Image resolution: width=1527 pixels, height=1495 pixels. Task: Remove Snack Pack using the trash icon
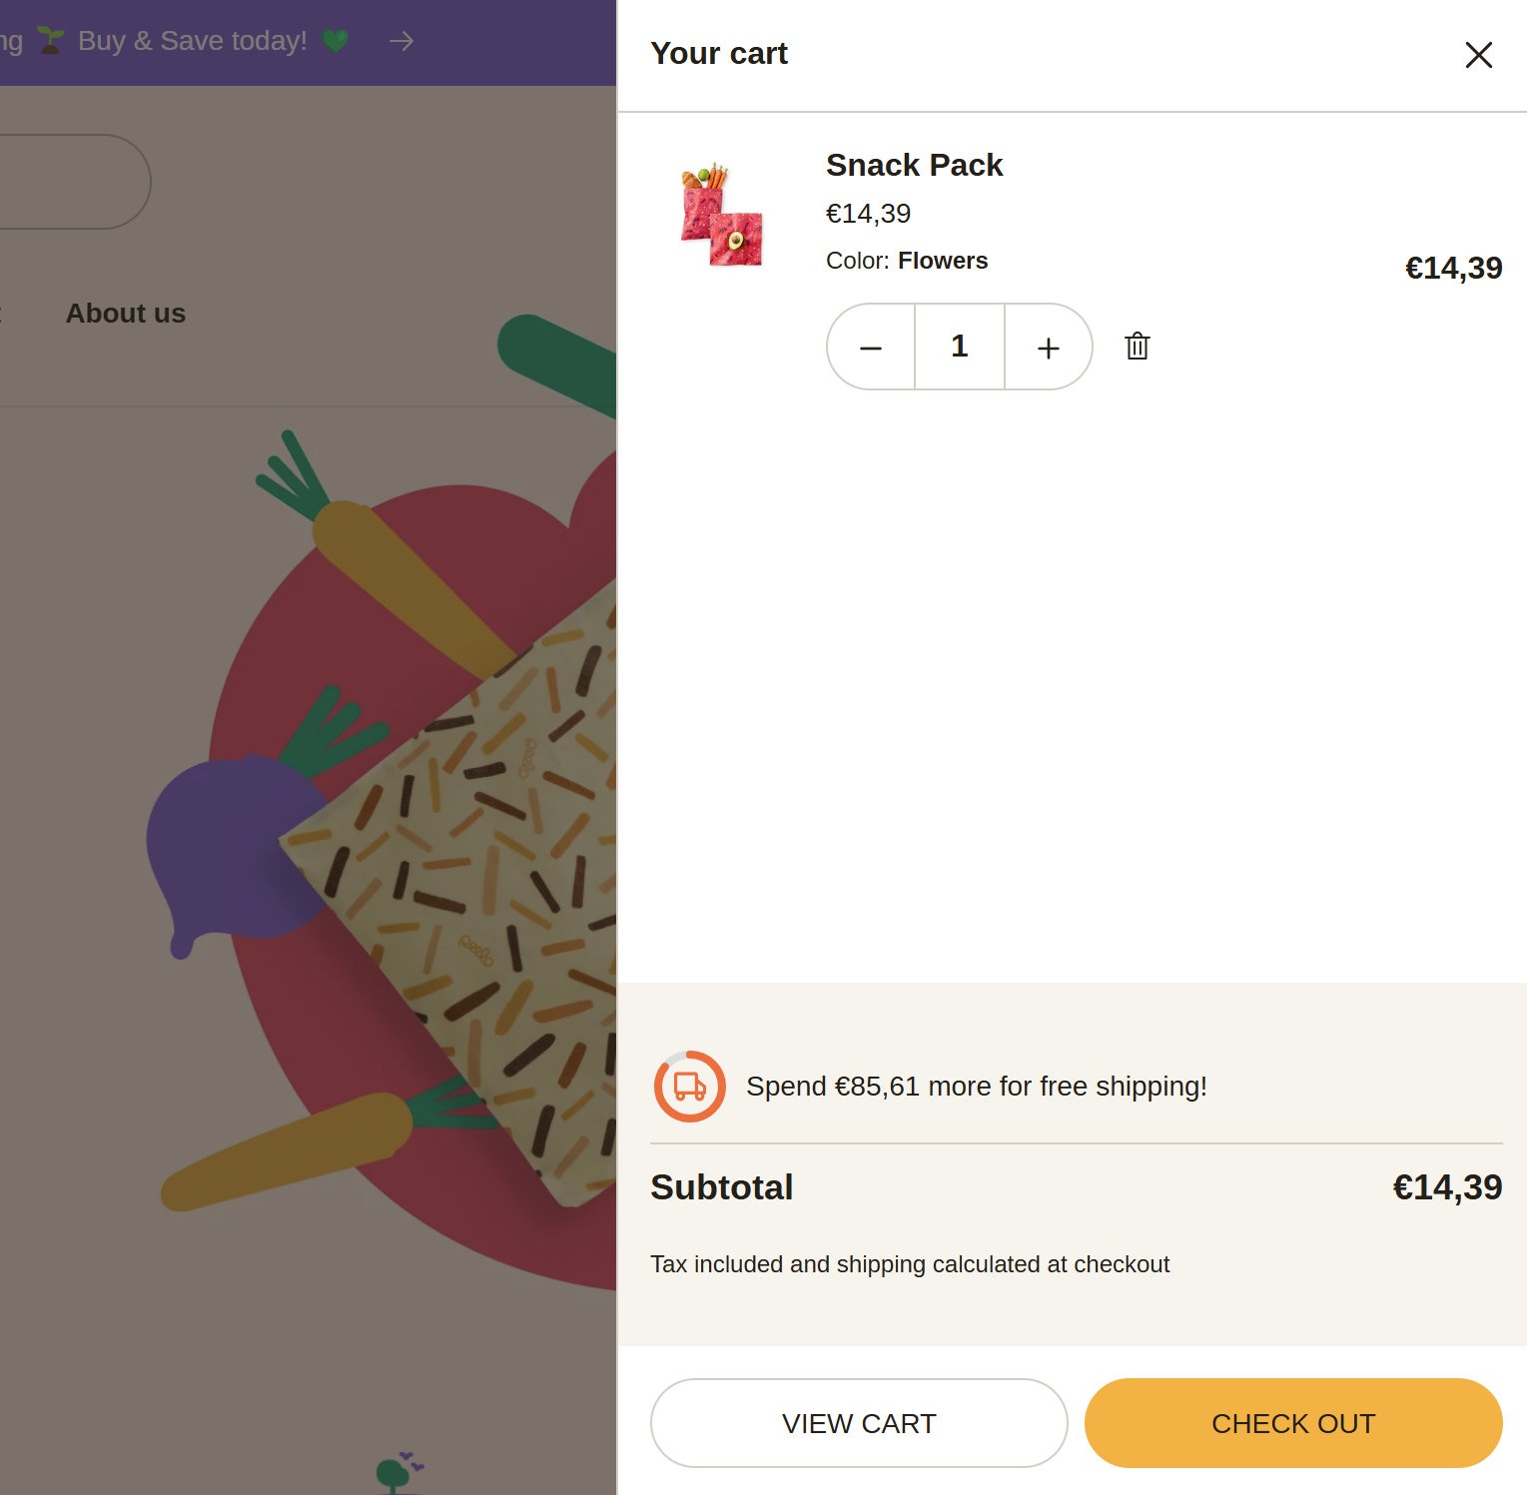click(x=1136, y=347)
